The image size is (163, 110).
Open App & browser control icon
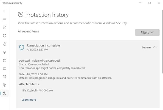(5, 60)
